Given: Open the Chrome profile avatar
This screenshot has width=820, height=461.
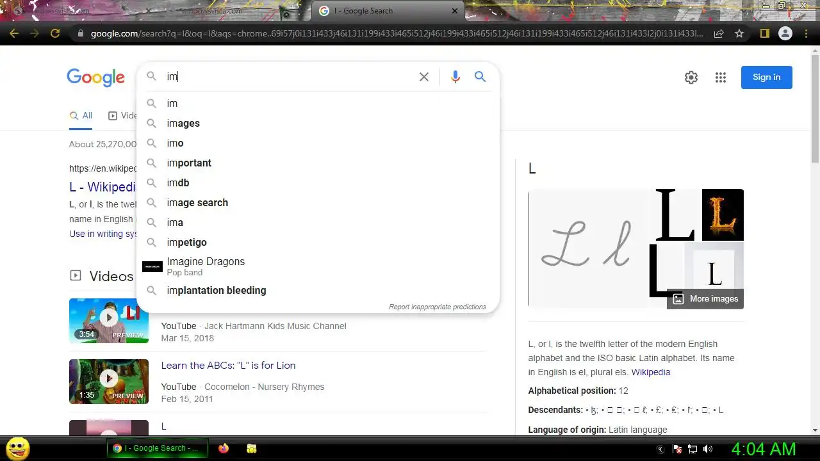Looking at the screenshot, I should pyautogui.click(x=785, y=33).
